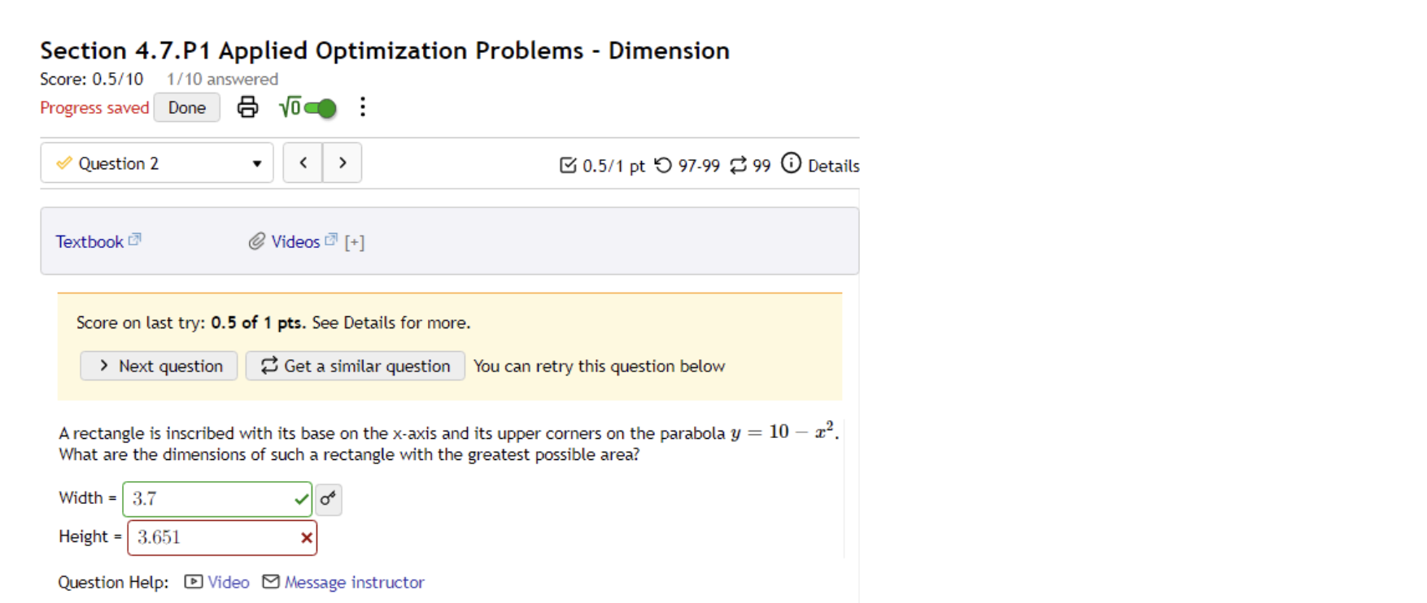Screen dimensions: 1427x603
Task: Open the three-dot overflow menu
Action: pos(363,106)
